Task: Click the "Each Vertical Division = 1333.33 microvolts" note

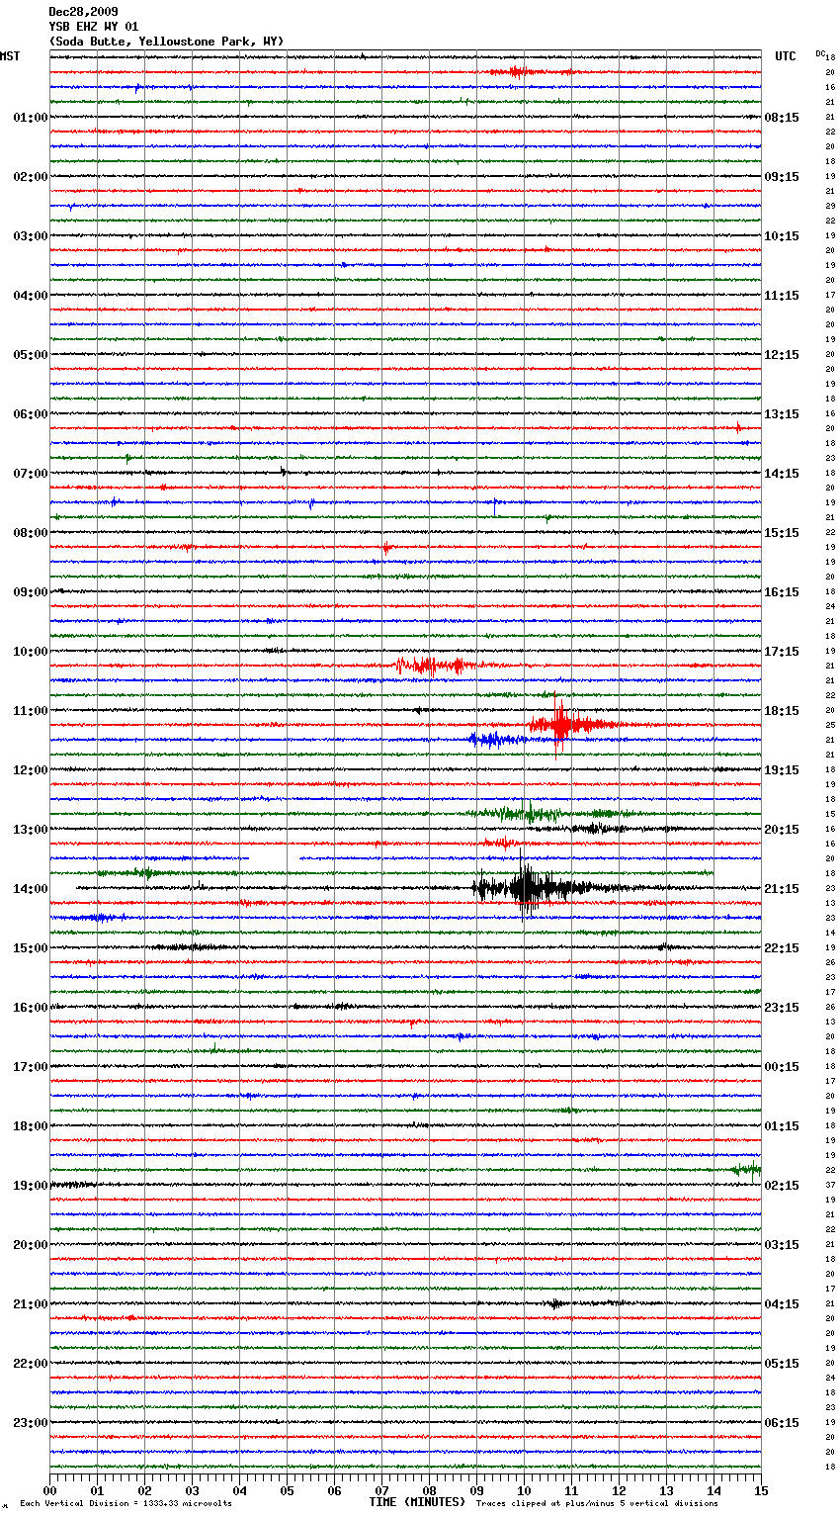Action: tap(126, 1503)
